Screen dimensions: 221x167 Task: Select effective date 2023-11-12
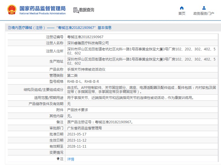point(77,140)
